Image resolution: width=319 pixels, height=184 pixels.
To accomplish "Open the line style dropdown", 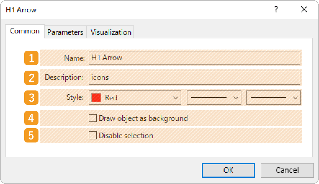I will (x=214, y=98).
